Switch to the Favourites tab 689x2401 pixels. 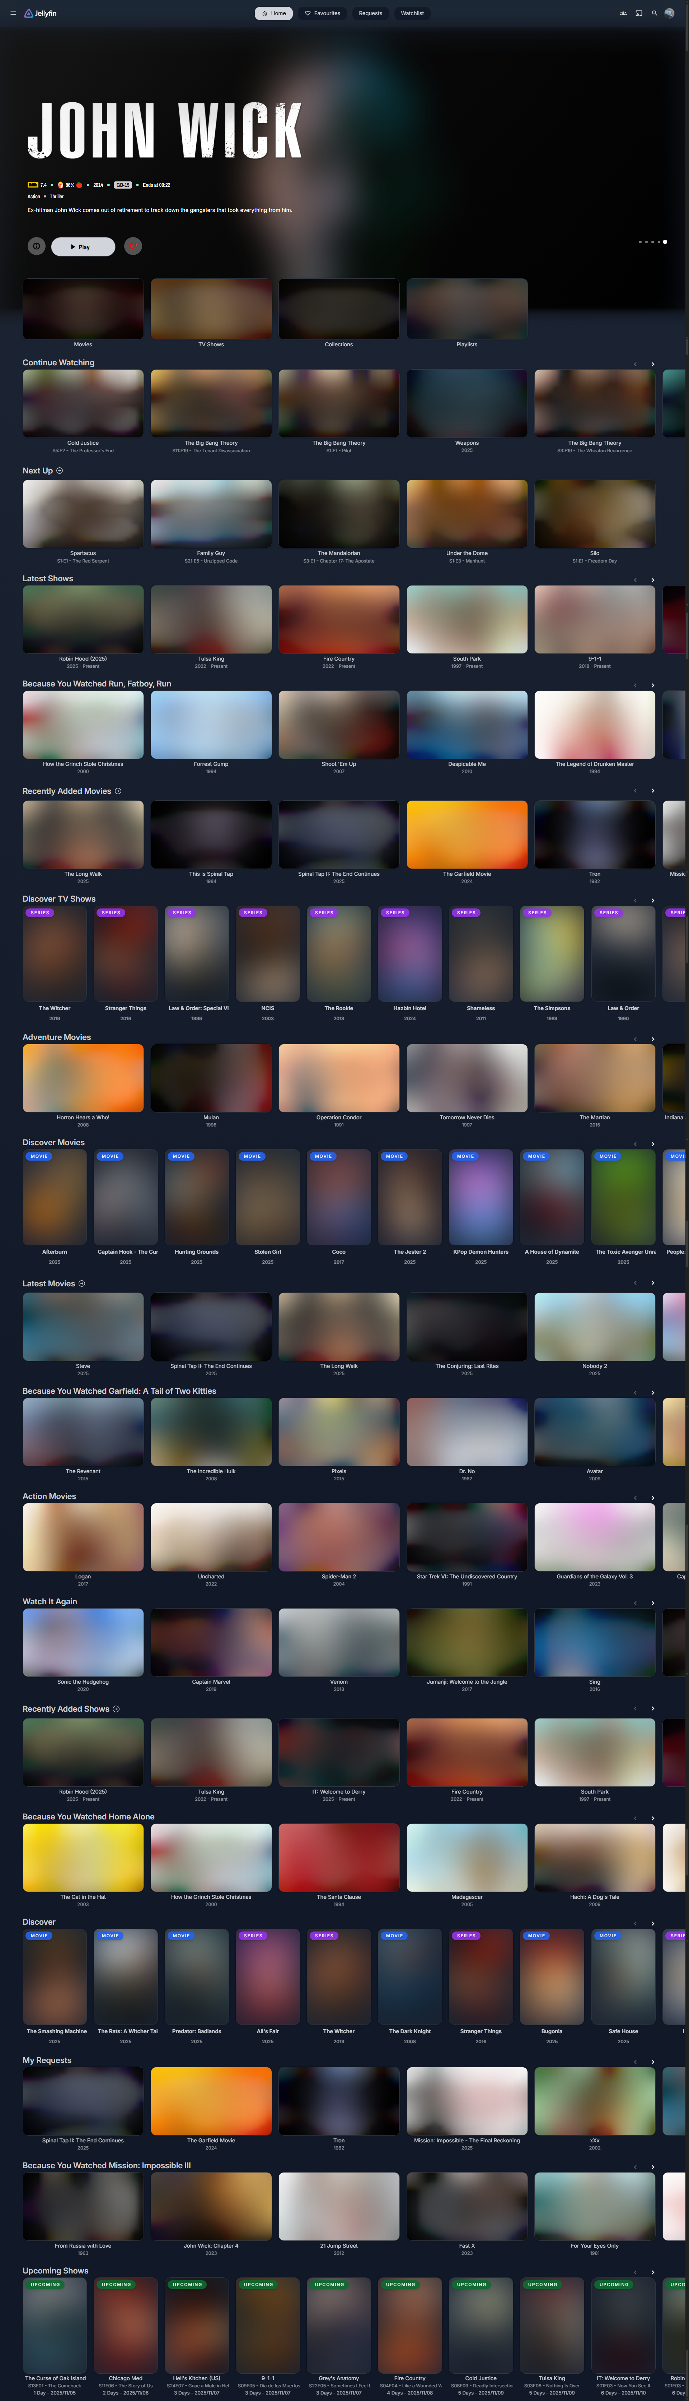click(x=323, y=13)
